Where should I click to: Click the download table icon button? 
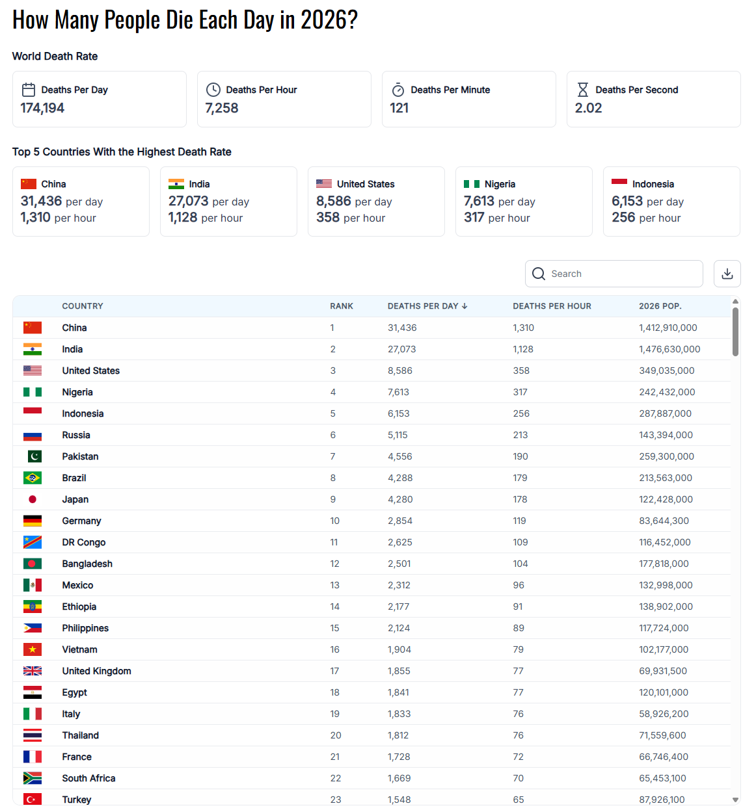[x=727, y=274]
